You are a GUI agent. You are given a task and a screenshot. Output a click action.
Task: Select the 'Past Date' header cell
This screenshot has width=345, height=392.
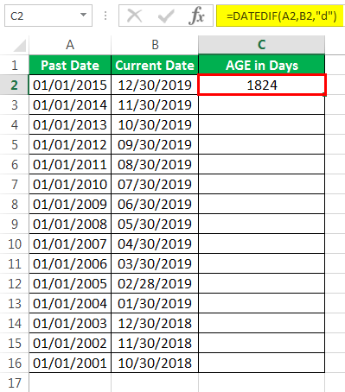[x=70, y=65]
